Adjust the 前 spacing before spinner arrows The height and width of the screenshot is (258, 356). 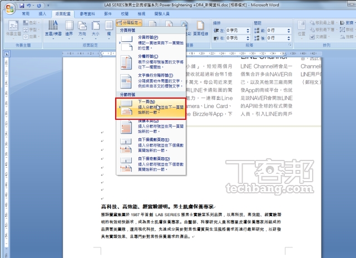tap(289, 31)
